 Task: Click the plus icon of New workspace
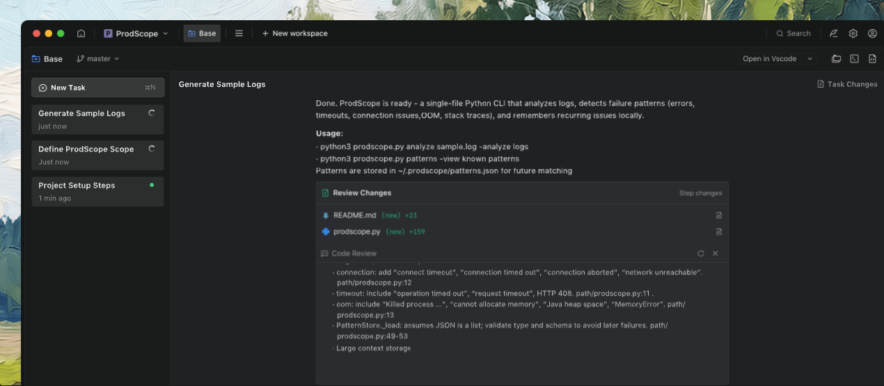[265, 33]
